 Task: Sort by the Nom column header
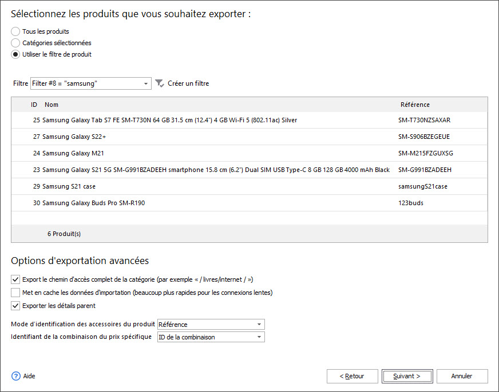click(x=52, y=105)
